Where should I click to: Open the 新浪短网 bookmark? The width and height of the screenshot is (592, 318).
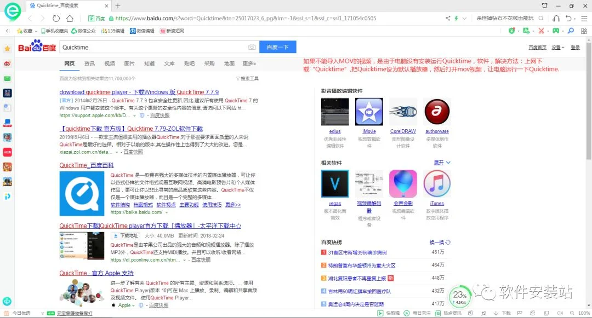(172, 31)
